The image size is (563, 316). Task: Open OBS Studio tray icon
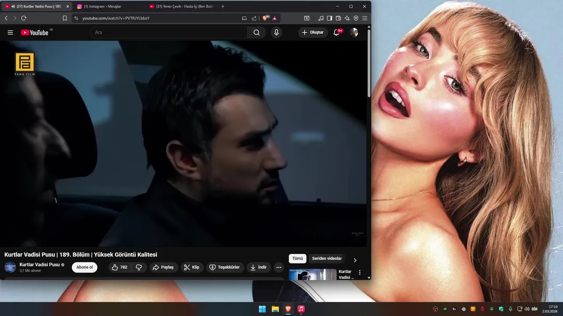[x=435, y=309]
